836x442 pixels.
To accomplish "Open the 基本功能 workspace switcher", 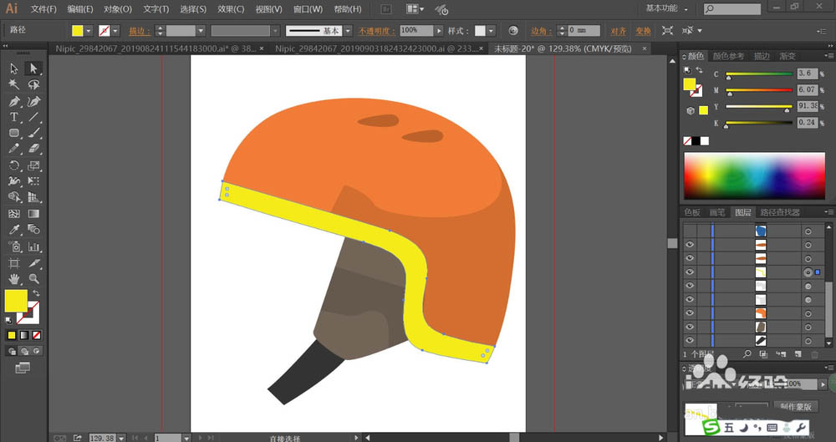I will [x=669, y=8].
